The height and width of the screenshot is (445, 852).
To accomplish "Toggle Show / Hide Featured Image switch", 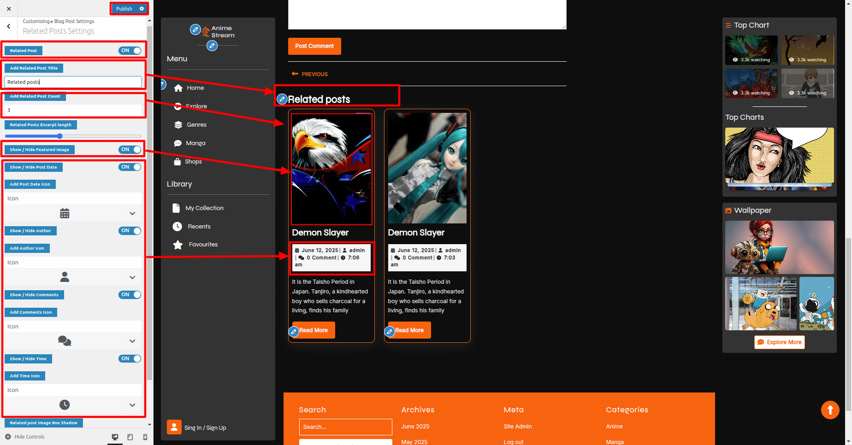I will (x=130, y=150).
